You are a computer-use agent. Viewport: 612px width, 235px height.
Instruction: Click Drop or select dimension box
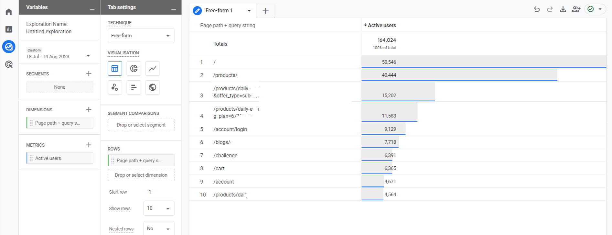[x=141, y=175]
